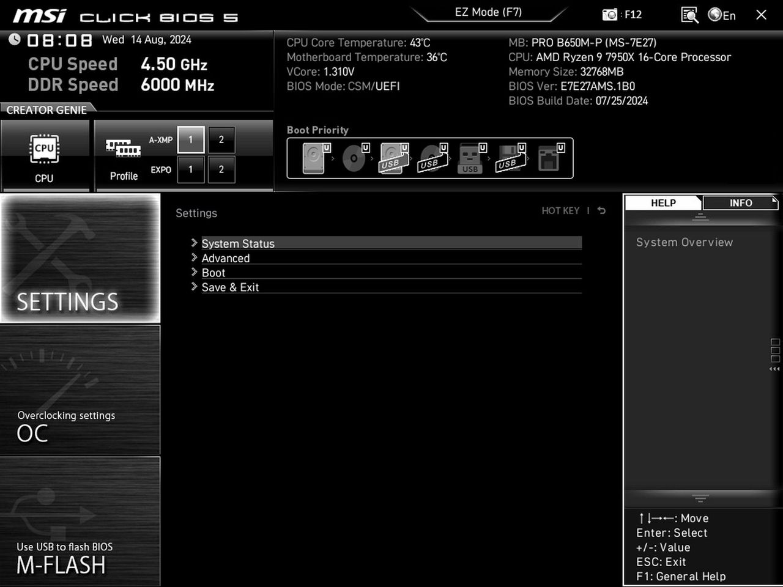This screenshot has width=783, height=587.
Task: Open M-FLASH to flash BIOS
Action: click(80, 522)
